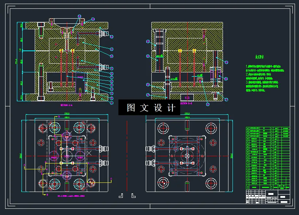The height and width of the screenshot is (215, 299).
Task: Pick part balloon number 9
Action: tap(112, 68)
